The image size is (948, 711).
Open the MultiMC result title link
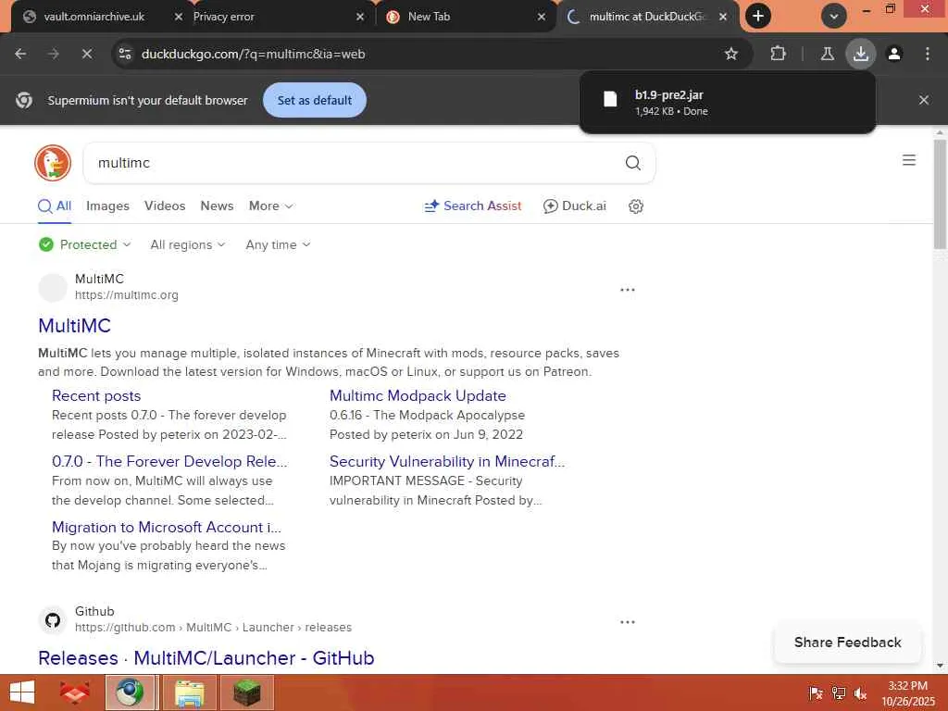coord(74,325)
